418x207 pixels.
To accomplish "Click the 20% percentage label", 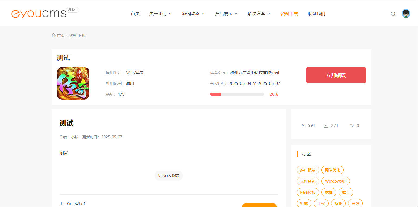I will click(274, 94).
